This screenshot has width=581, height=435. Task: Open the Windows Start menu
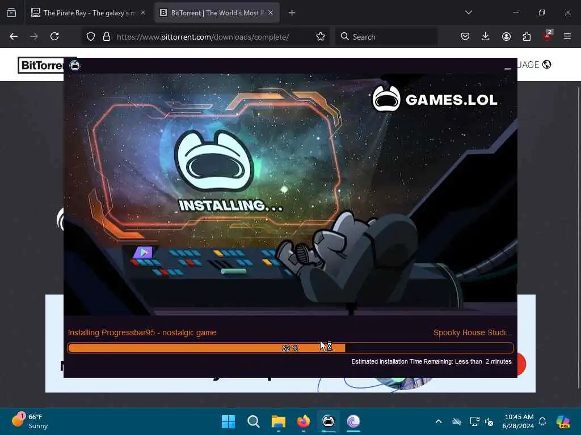pos(228,421)
